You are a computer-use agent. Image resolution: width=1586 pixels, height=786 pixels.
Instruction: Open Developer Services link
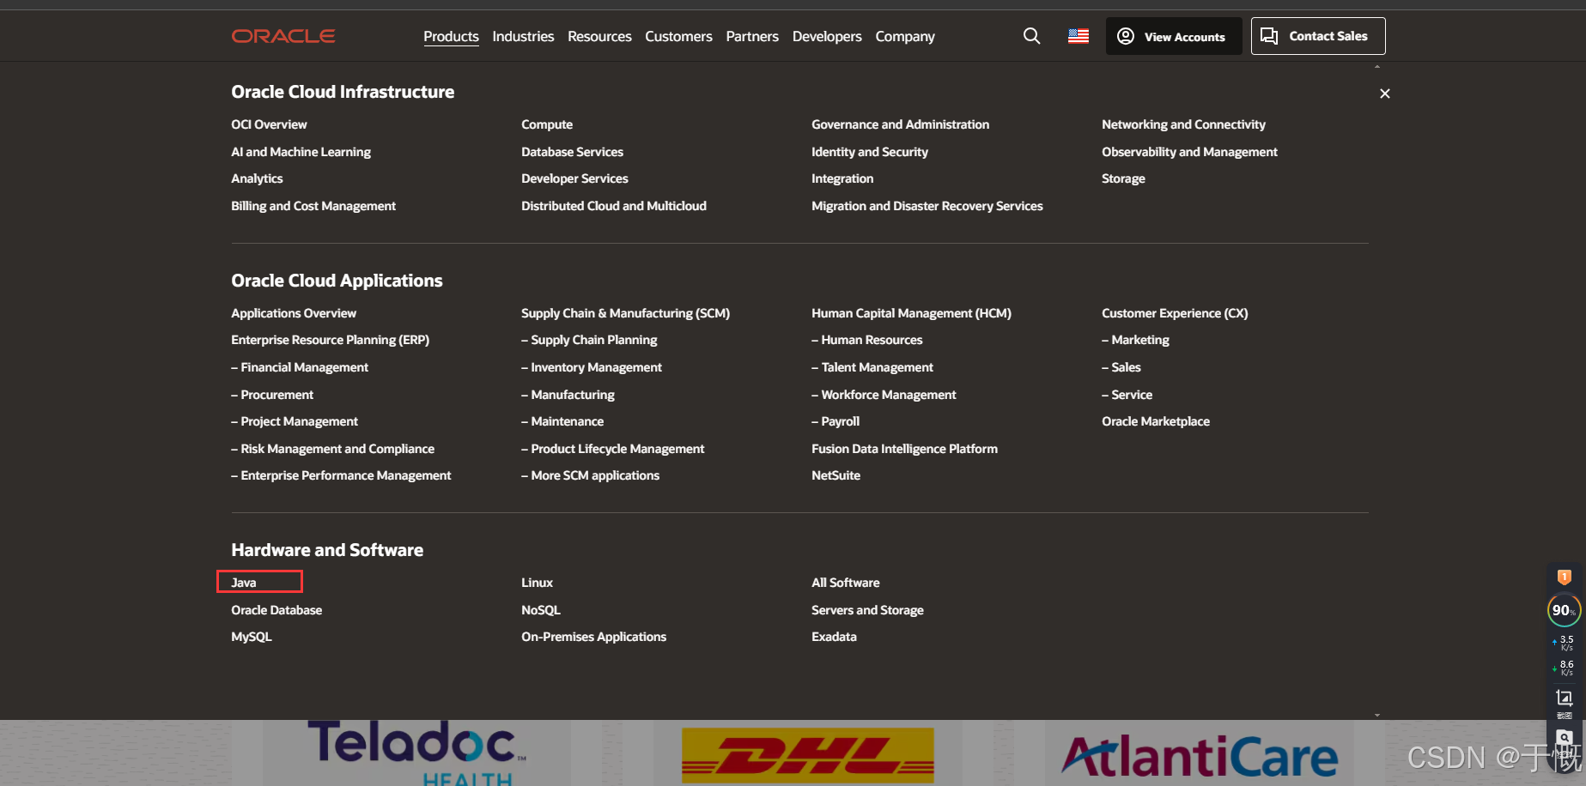pos(574,178)
